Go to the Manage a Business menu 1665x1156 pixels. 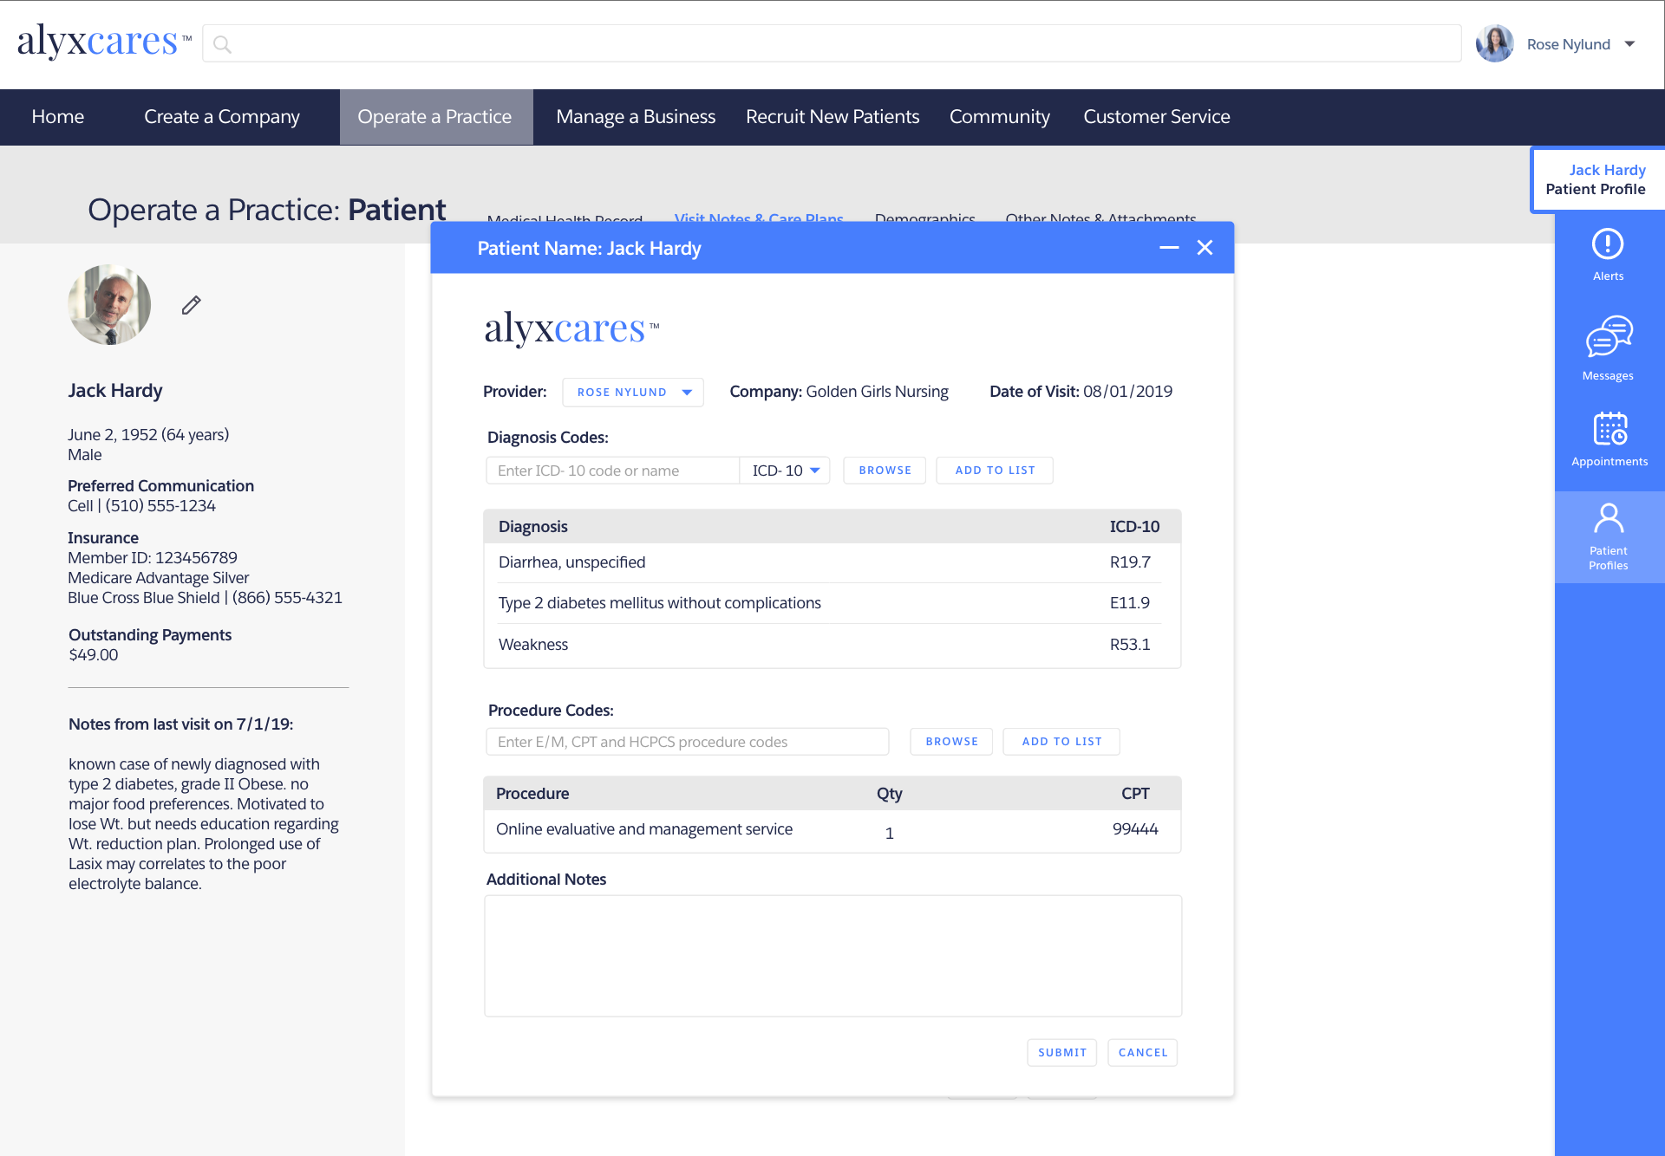(636, 117)
